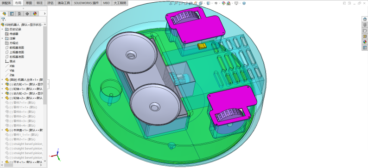Switch to 大工程师 ribbon tab
The height and width of the screenshot is (168, 368).
click(120, 3)
